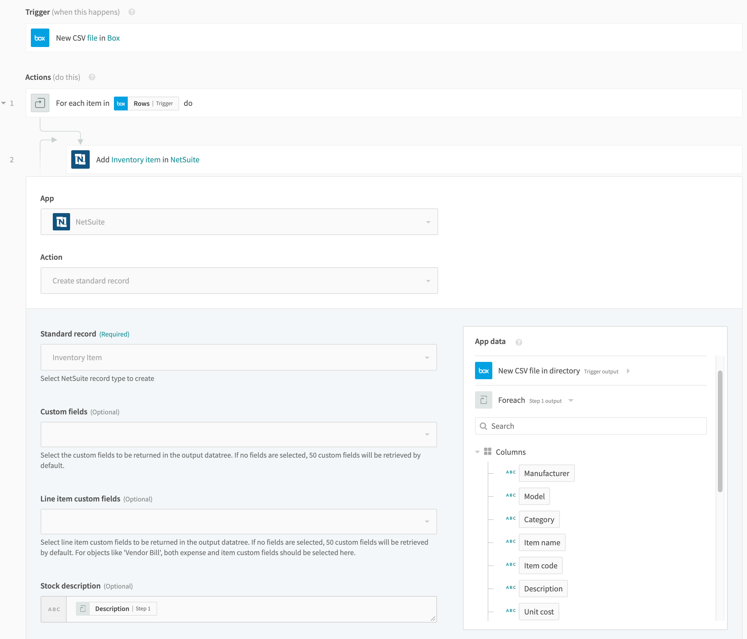Image resolution: width=747 pixels, height=639 pixels.
Task: Click the App data help icon
Action: click(x=519, y=342)
